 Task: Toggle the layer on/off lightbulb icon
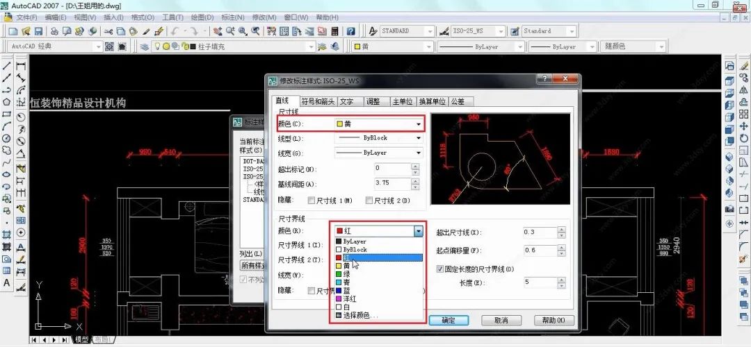point(156,46)
